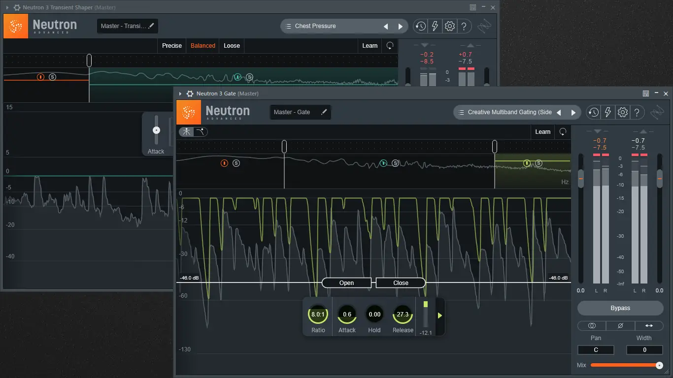
Task: Click the Width value field showing 0
Action: coord(644,350)
